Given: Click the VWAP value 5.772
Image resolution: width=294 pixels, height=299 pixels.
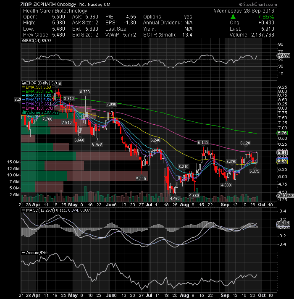Looking at the screenshot, I should (129, 35).
